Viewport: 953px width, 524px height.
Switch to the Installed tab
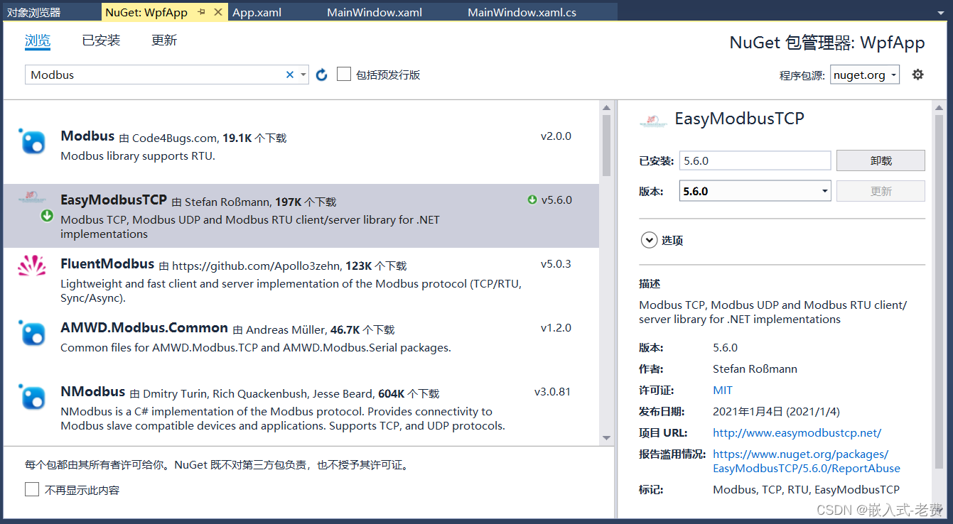pos(101,40)
